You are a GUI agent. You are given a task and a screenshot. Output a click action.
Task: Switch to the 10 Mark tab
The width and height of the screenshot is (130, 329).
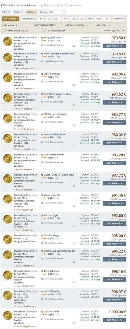(19, 12)
